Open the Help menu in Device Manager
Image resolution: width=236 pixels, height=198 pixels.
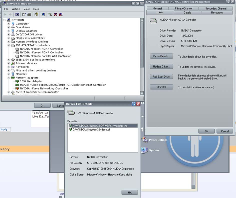[36, 9]
